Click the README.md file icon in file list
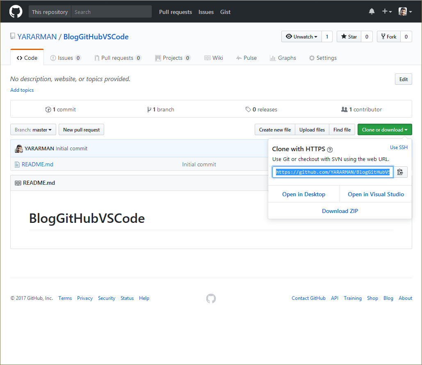This screenshot has width=422, height=365. point(17,165)
